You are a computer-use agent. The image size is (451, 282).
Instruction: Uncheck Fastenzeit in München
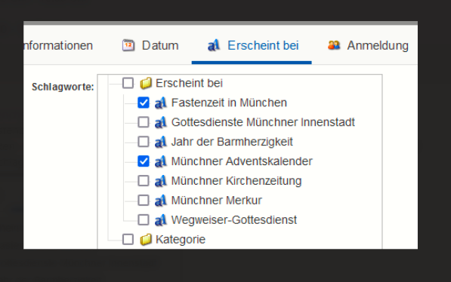[144, 103]
